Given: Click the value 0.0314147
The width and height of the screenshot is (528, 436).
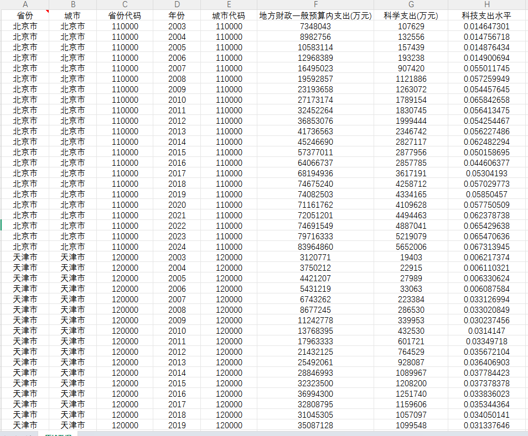Looking at the screenshot, I should pyautogui.click(x=487, y=331).
